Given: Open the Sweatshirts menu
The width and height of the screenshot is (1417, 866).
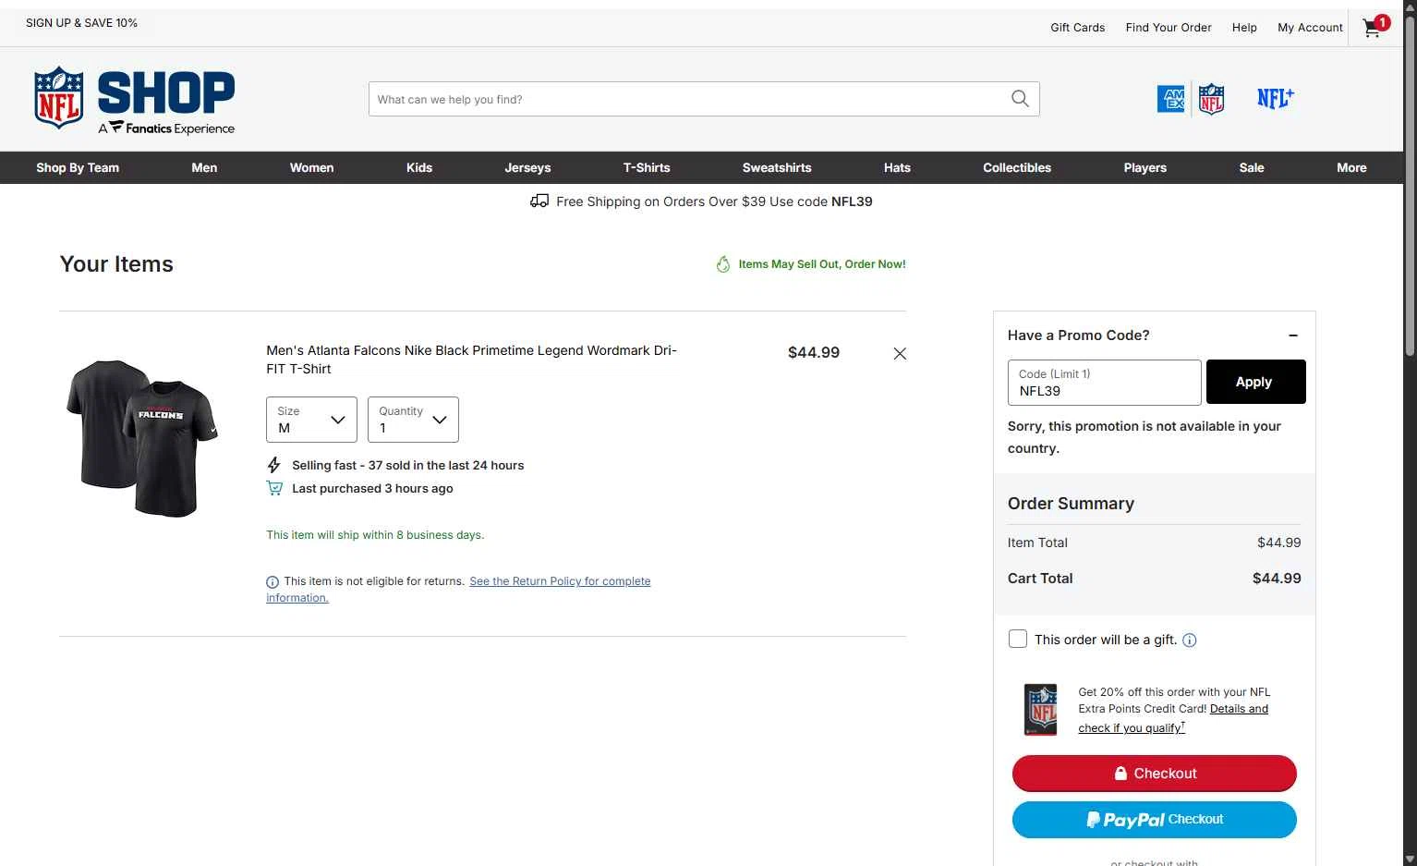Looking at the screenshot, I should [777, 167].
